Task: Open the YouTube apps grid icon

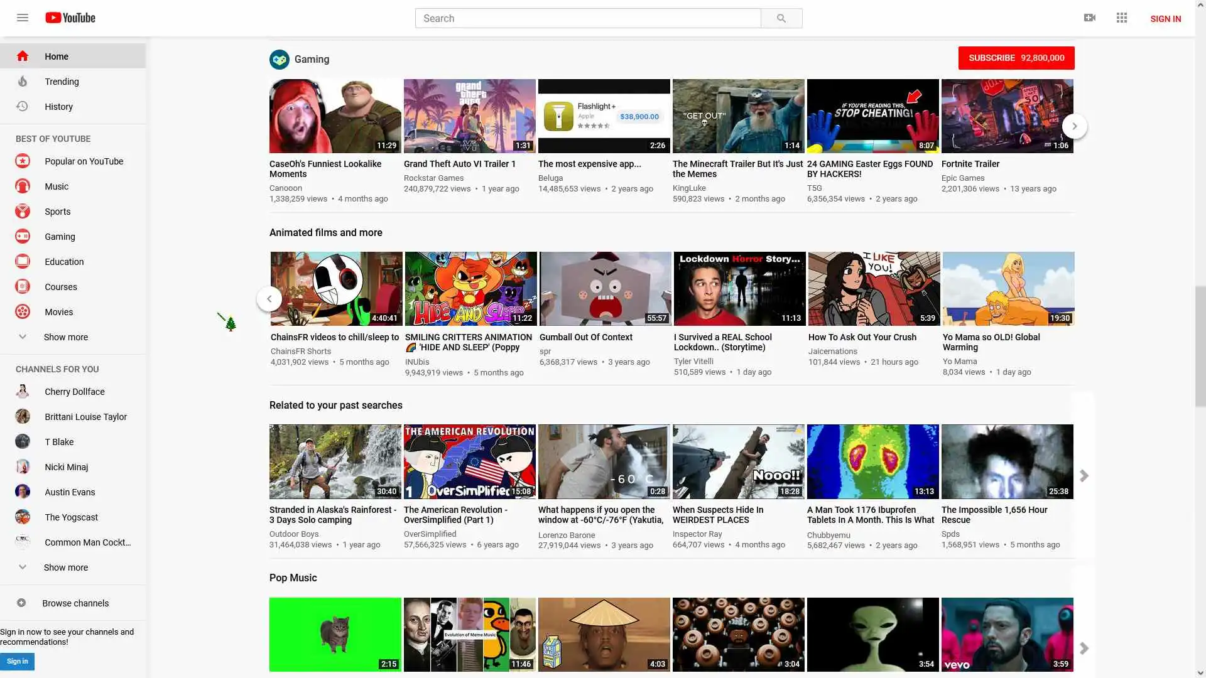Action: pos(1122,18)
